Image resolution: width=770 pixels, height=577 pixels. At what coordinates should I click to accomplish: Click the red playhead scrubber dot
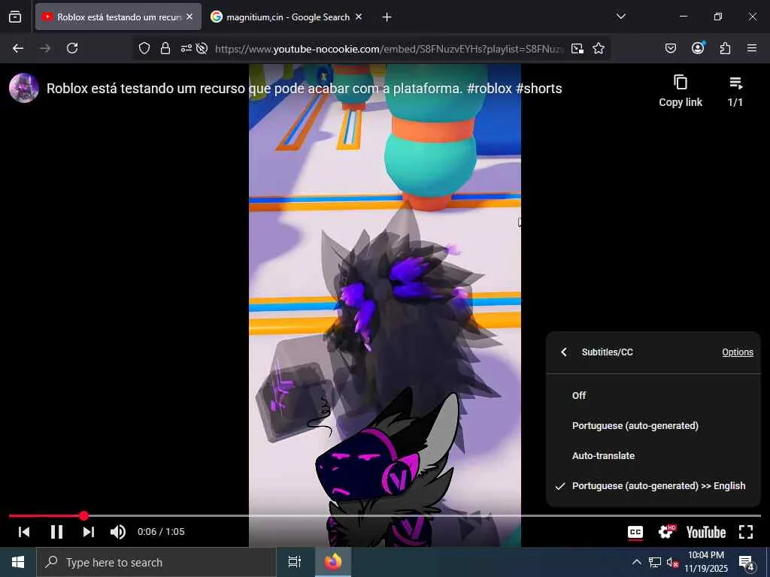tap(84, 515)
